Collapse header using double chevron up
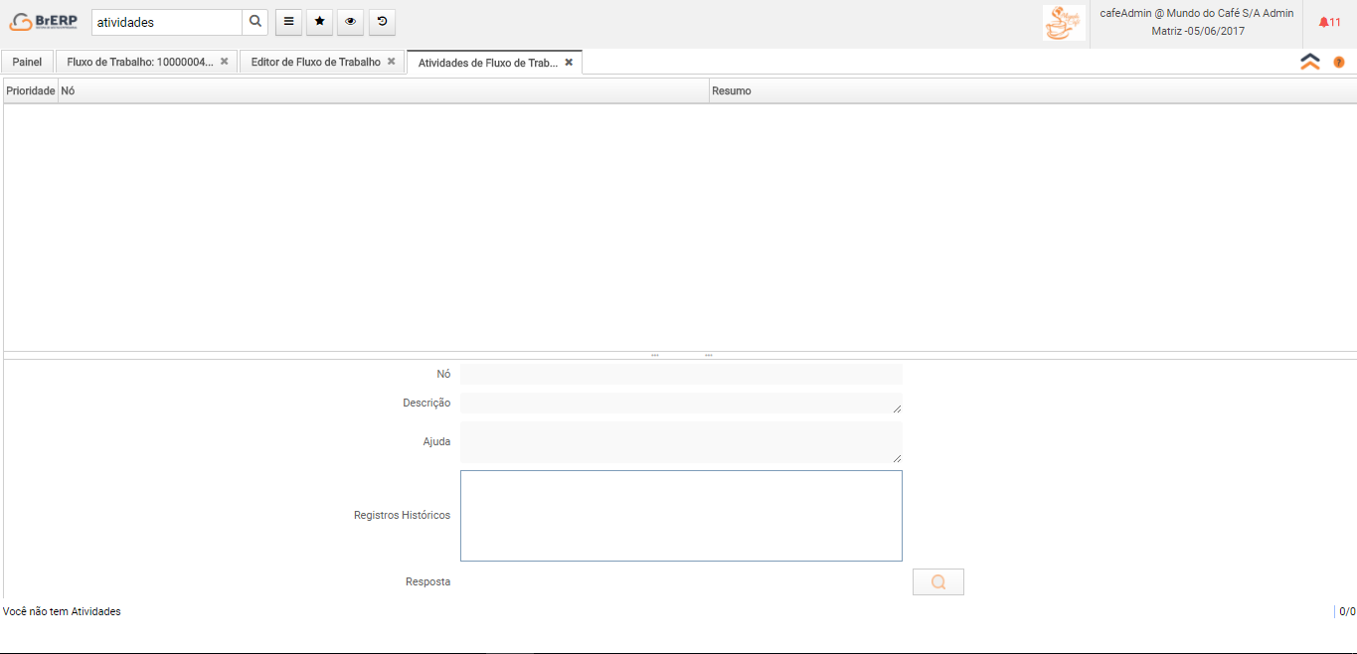The height and width of the screenshot is (654, 1357). [x=1310, y=62]
